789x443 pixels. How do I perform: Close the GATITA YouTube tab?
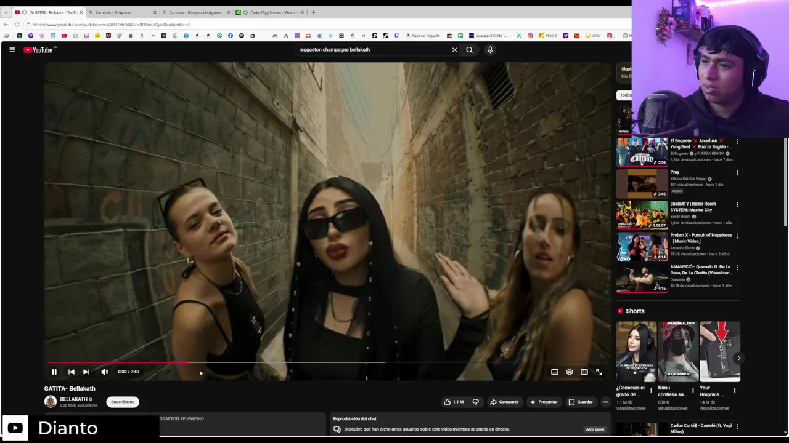point(81,12)
